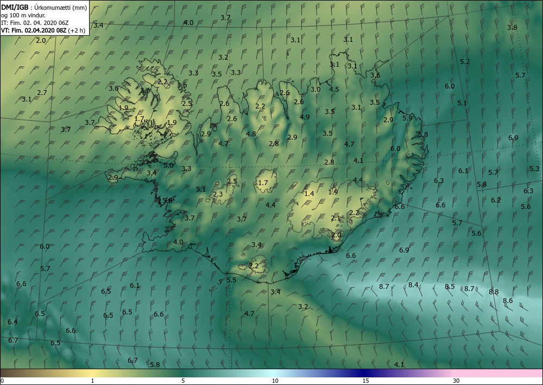Click the map value '8.8'

(494, 292)
